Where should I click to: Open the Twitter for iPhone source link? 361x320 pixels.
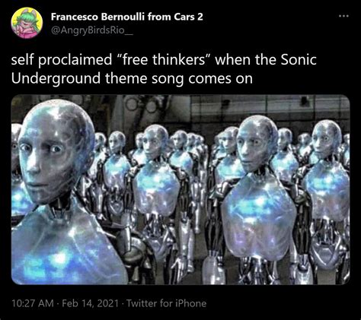166,303
